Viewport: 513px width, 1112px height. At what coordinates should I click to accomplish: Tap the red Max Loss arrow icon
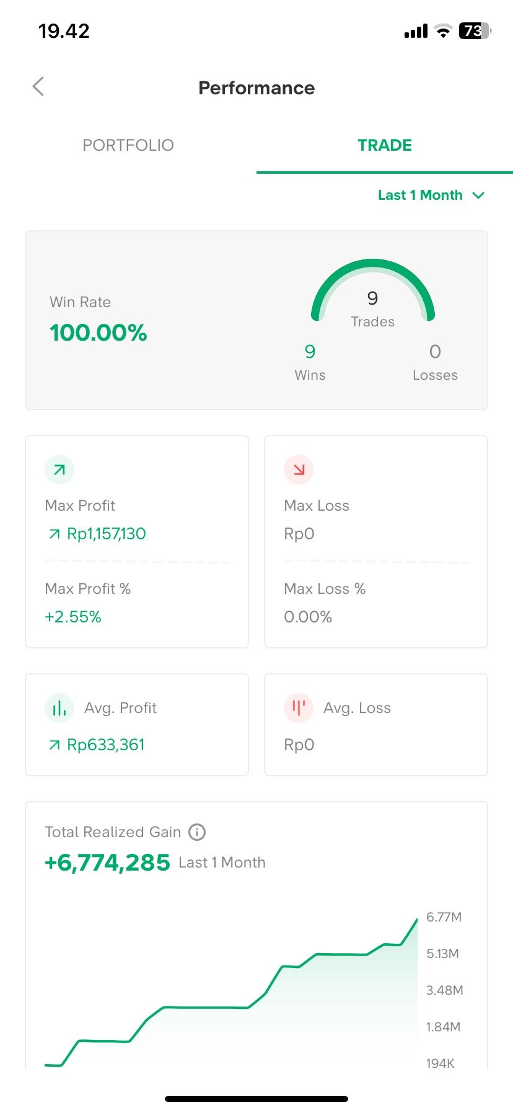(x=299, y=470)
